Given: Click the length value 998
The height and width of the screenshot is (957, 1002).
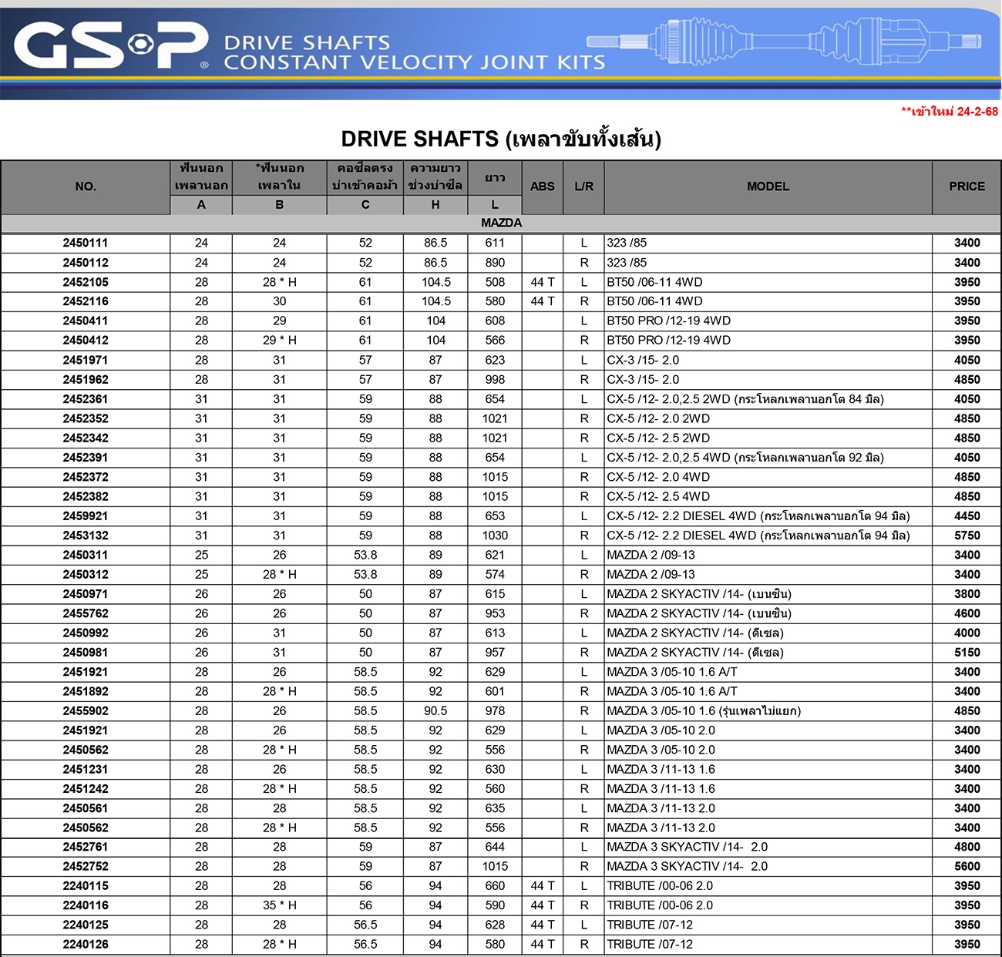Looking at the screenshot, I should click(495, 380).
